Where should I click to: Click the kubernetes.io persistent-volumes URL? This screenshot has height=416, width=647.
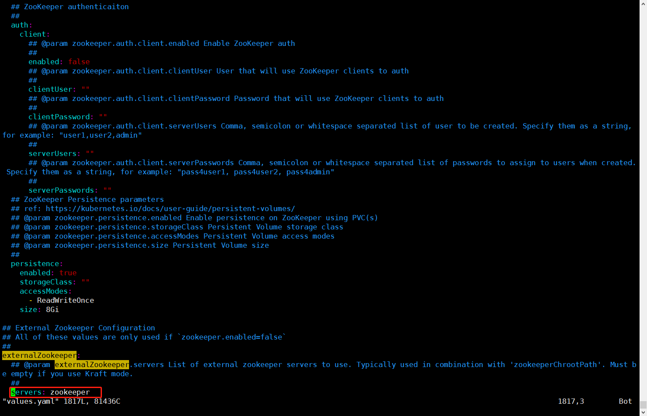[x=170, y=208]
